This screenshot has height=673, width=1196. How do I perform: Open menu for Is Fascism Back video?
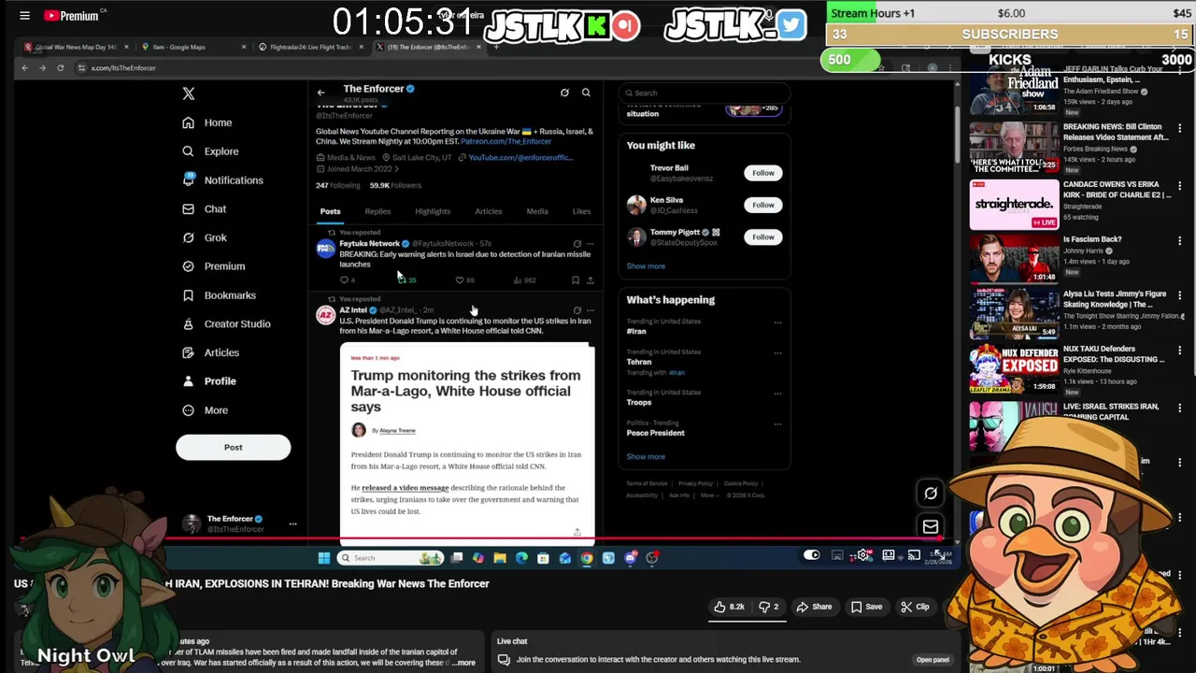[x=1179, y=240]
